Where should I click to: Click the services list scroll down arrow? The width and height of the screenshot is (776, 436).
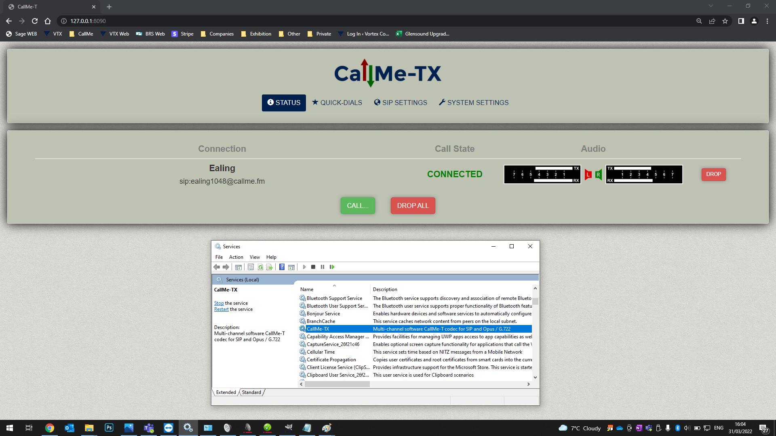[535, 377]
